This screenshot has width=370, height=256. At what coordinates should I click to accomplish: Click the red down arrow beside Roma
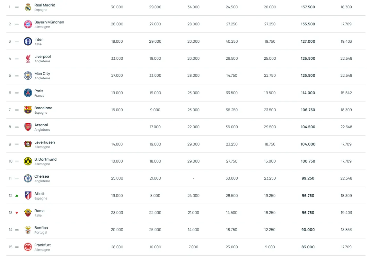click(x=17, y=213)
